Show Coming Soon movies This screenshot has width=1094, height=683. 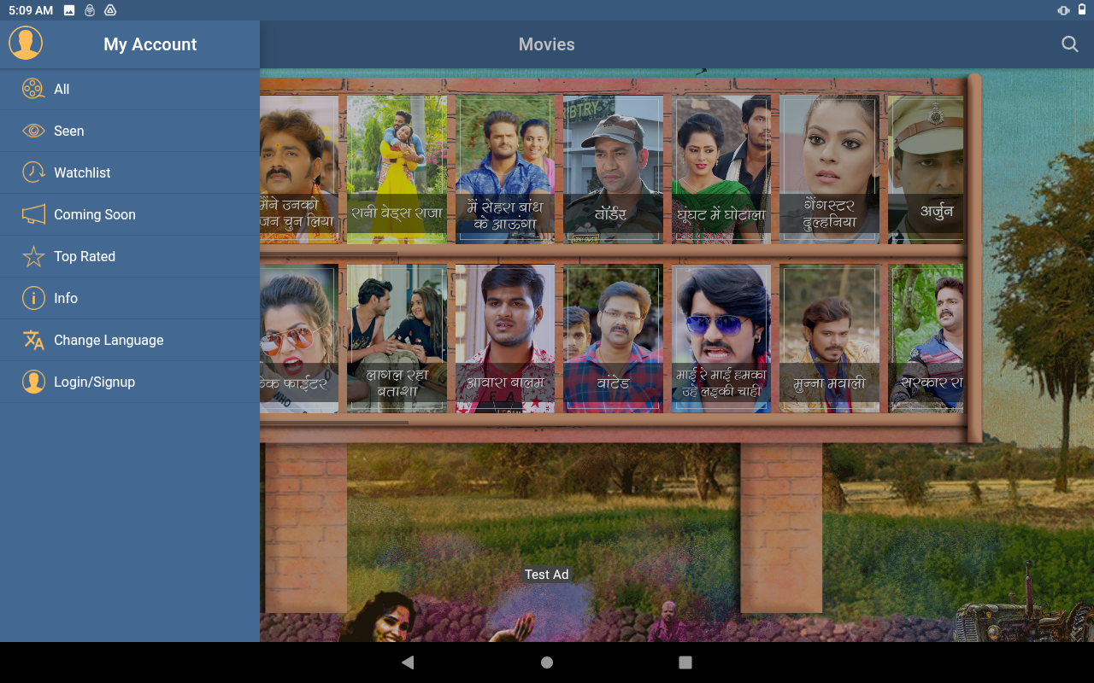pos(130,214)
